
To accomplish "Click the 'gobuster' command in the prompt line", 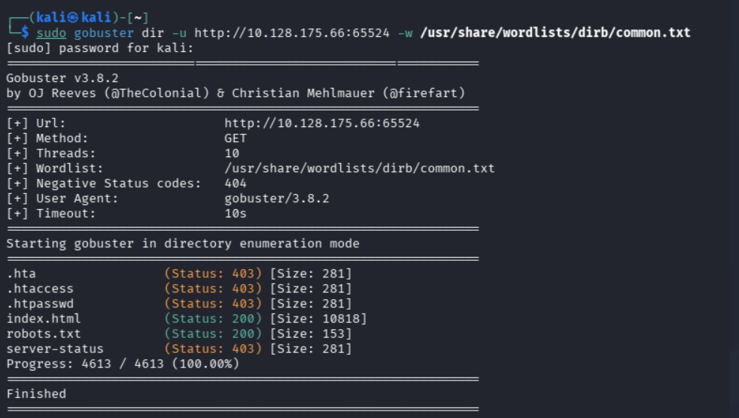I will tap(104, 33).
